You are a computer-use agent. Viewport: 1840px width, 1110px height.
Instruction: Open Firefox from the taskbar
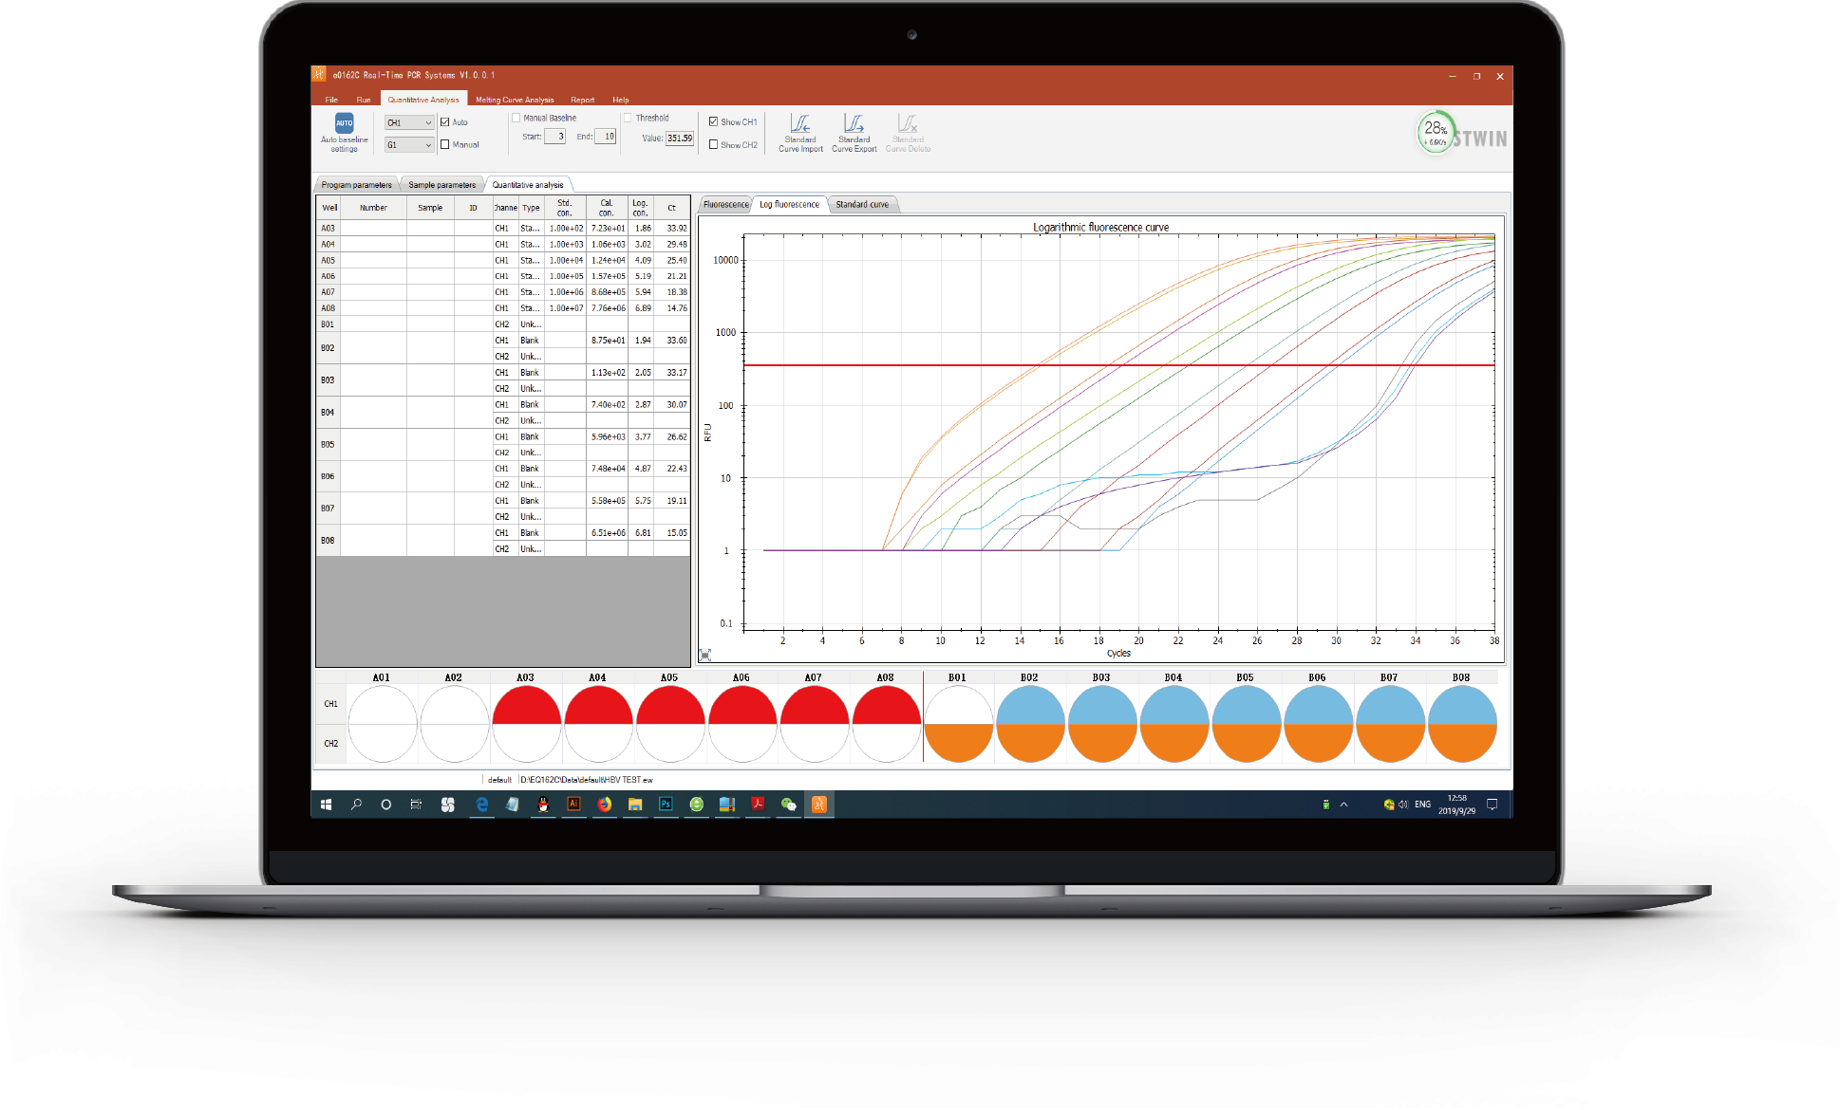tap(605, 805)
